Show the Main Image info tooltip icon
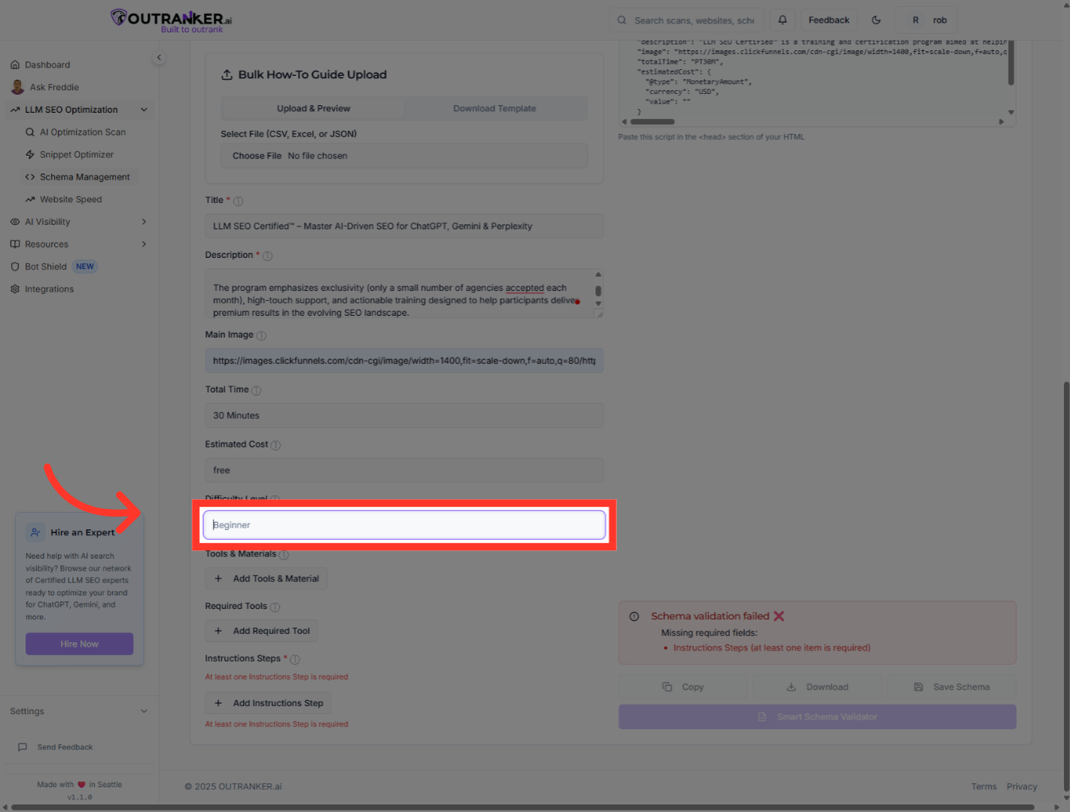This screenshot has width=1070, height=812. (x=261, y=335)
